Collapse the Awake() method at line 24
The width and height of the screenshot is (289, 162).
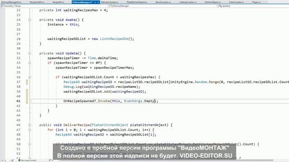[29, 20]
